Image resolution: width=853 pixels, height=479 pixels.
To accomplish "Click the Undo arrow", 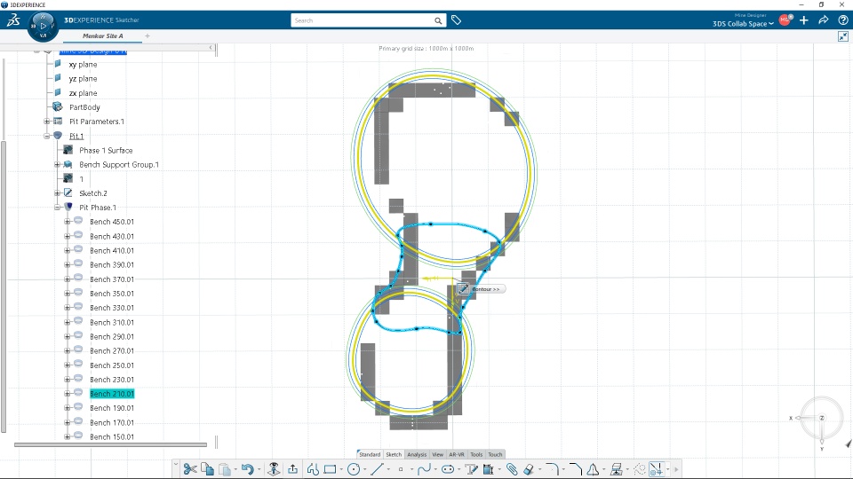I will (x=248, y=469).
